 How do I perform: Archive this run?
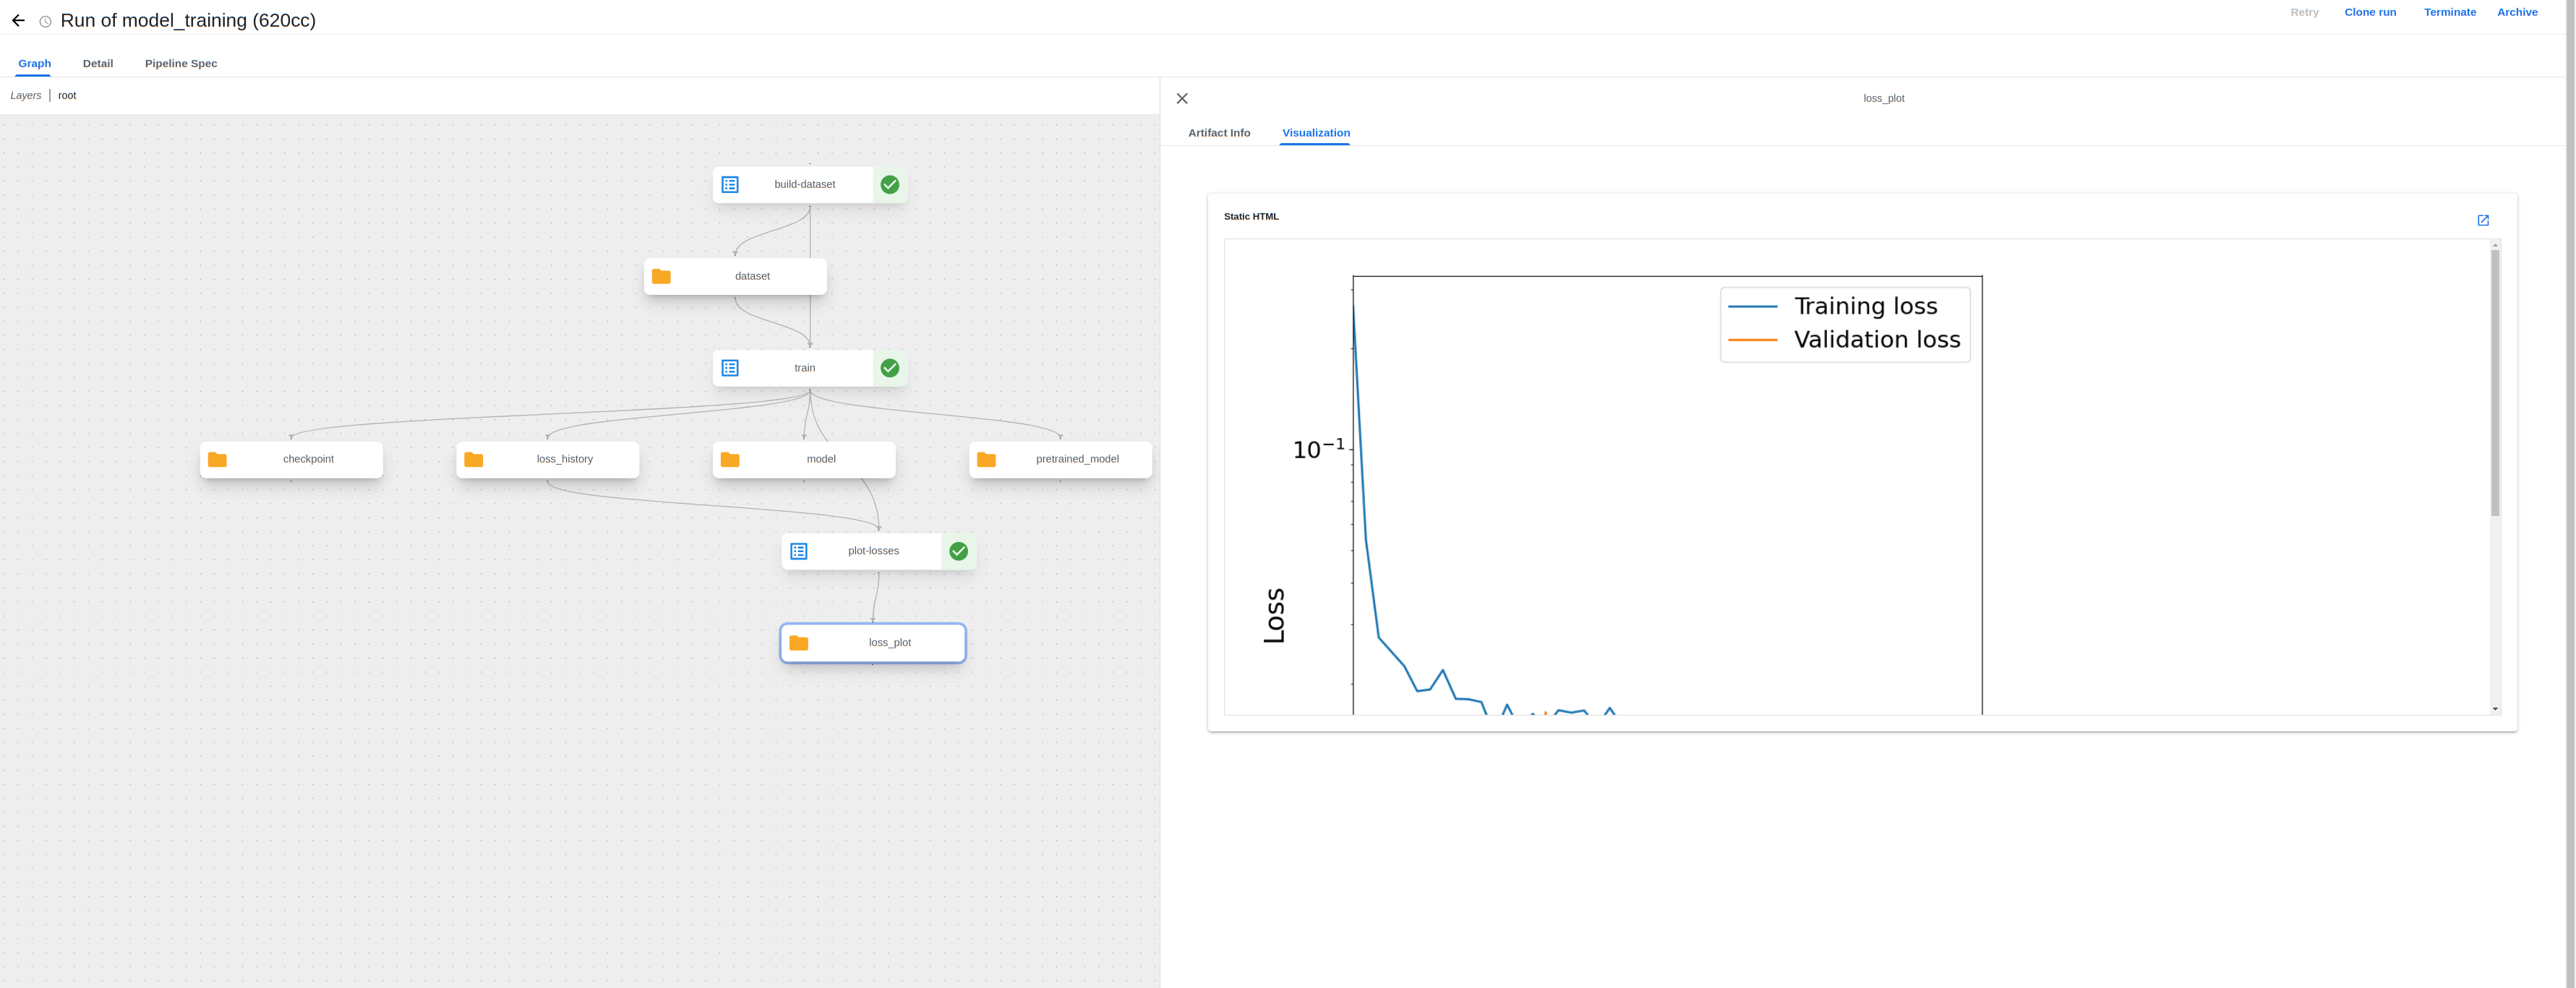click(x=2516, y=12)
